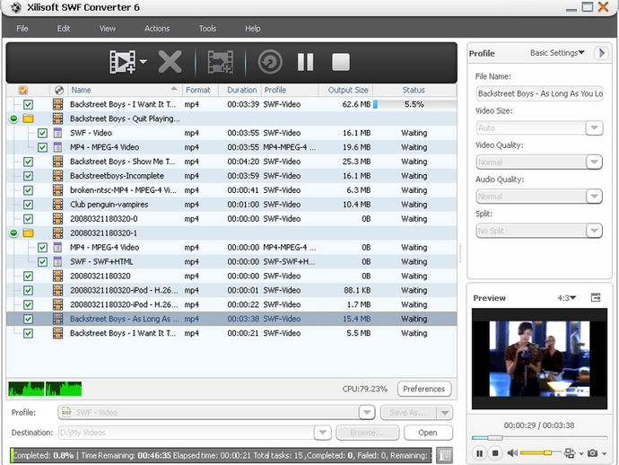Open the bottom Profile combo box dropdown

(x=367, y=412)
